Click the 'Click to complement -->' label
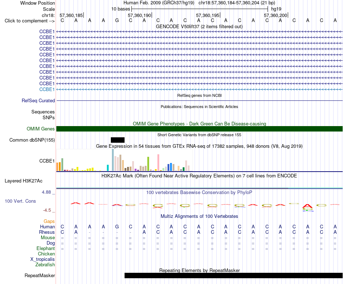The image size is (343, 284). [x=30, y=21]
